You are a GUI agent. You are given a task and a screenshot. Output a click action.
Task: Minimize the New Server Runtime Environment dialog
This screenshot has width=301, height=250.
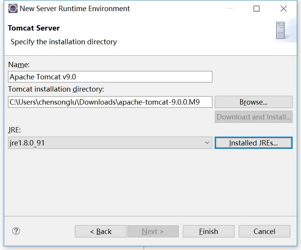230,9
